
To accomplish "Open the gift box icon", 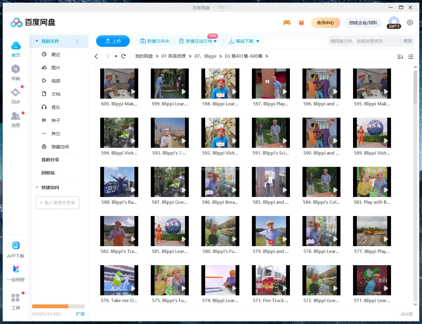I will point(301,23).
